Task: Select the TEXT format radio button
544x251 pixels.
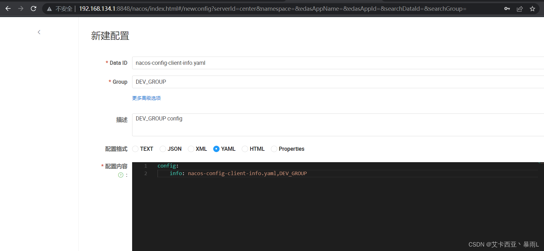Action: click(135, 149)
